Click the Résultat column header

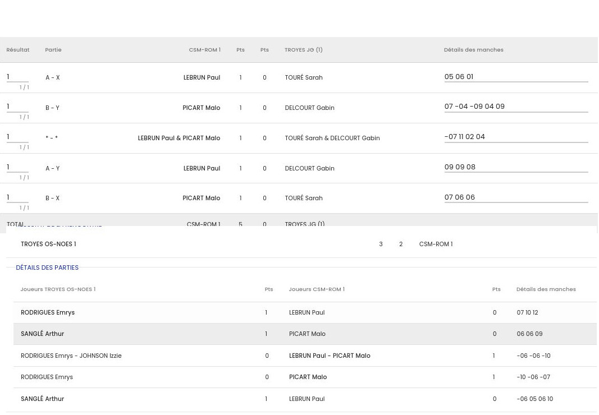coord(18,50)
